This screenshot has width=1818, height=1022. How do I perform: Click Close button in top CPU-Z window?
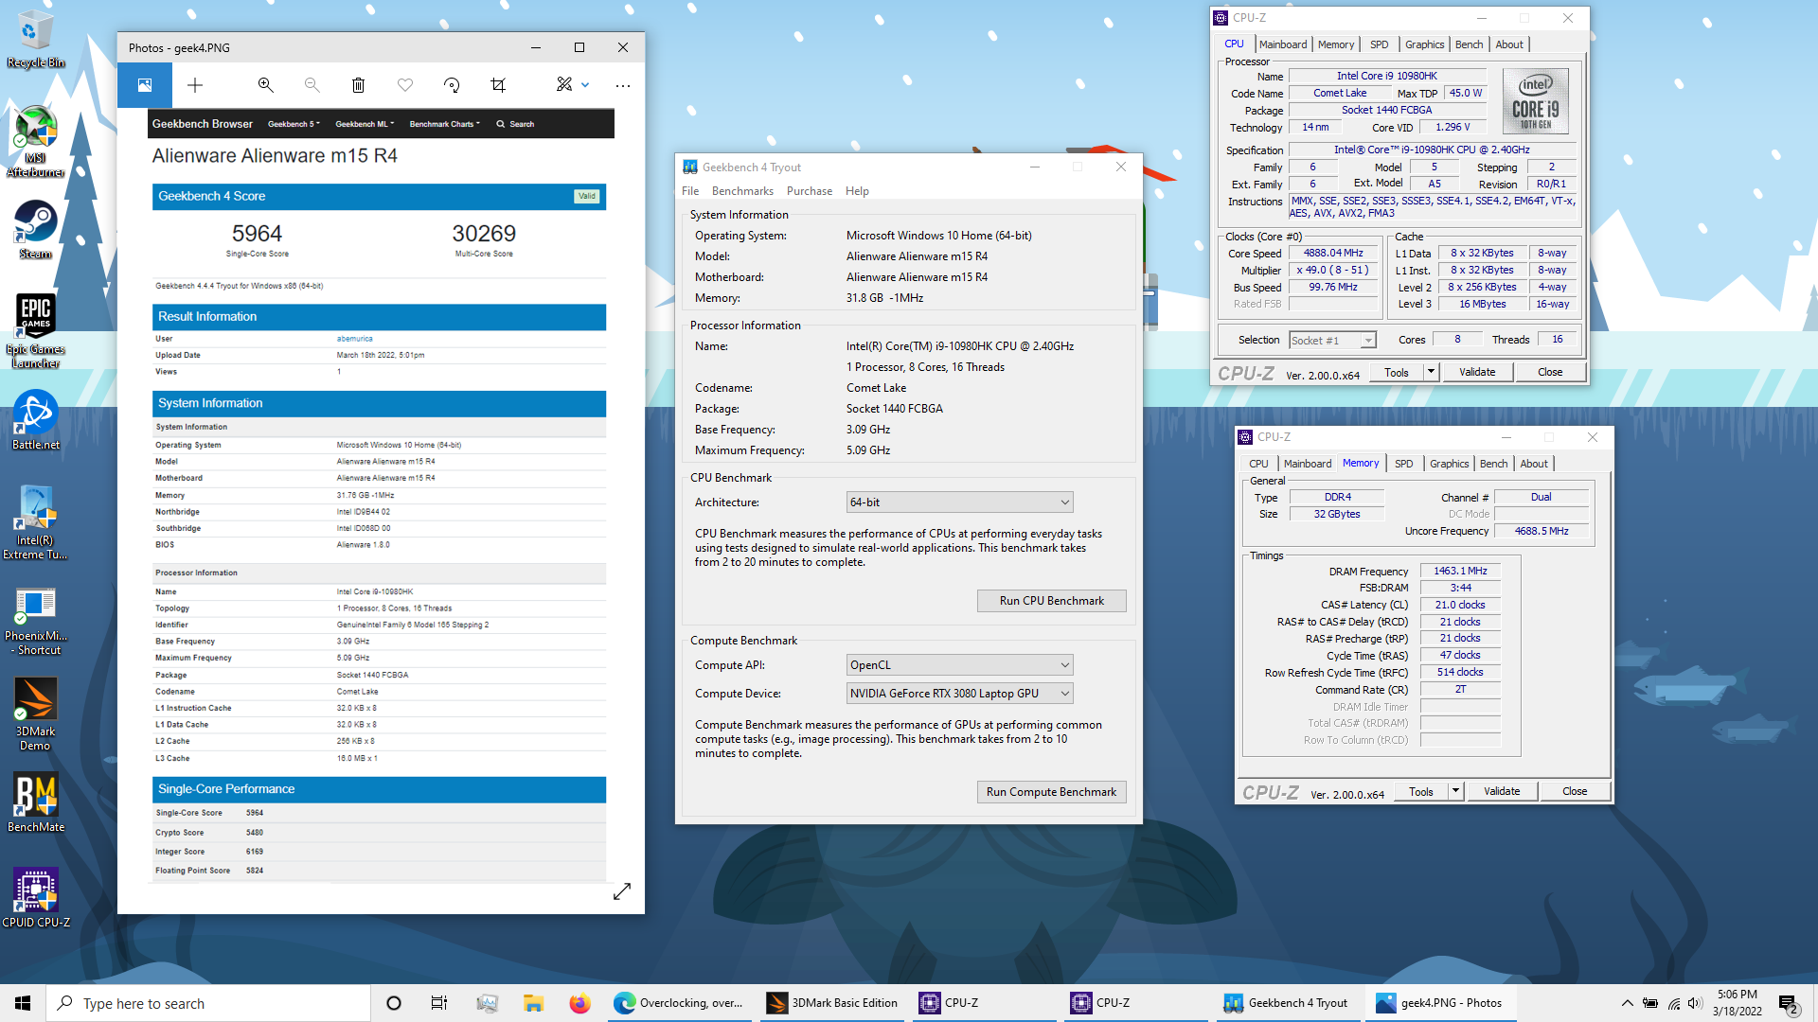(x=1549, y=372)
